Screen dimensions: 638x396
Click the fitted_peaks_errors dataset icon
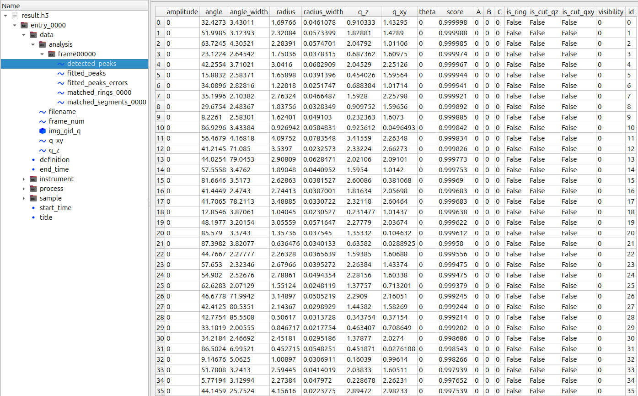pos(61,83)
